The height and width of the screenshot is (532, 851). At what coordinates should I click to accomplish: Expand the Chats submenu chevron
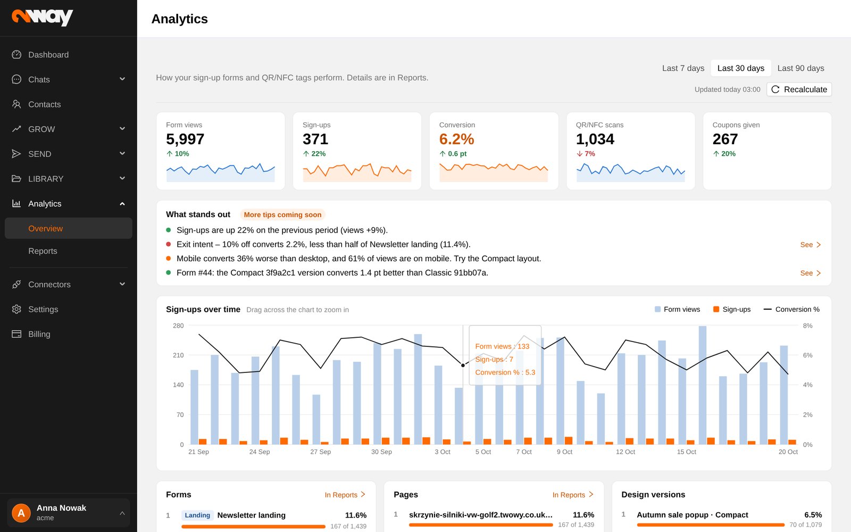(x=122, y=79)
